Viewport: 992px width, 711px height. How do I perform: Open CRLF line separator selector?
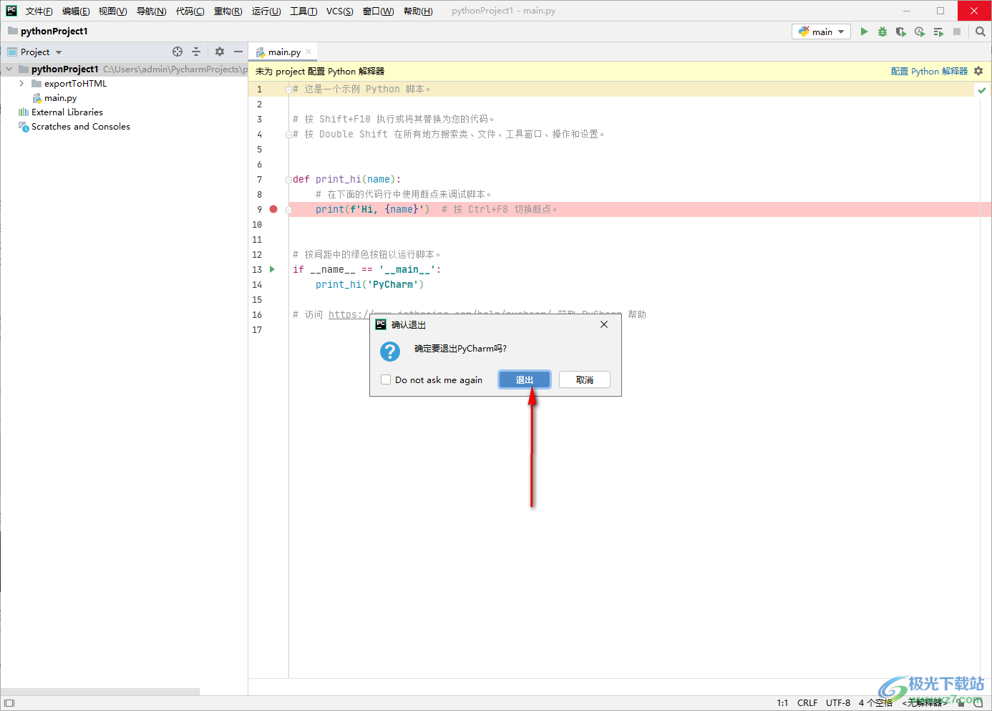pyautogui.click(x=807, y=703)
